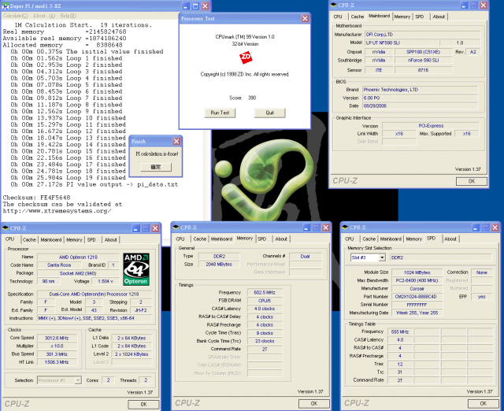Click the AMD64 Opteron logo

136,269
